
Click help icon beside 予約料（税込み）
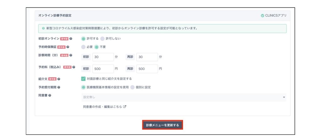[74, 67]
